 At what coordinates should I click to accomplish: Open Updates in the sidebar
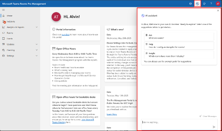[11, 45]
